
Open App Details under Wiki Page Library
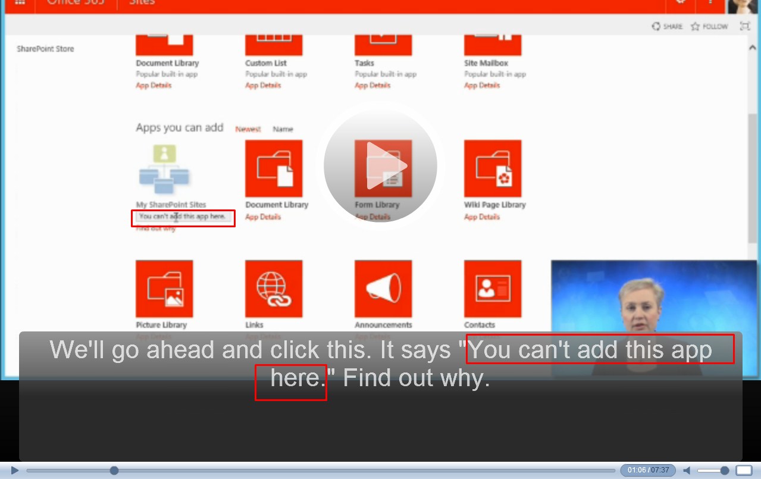[482, 217]
